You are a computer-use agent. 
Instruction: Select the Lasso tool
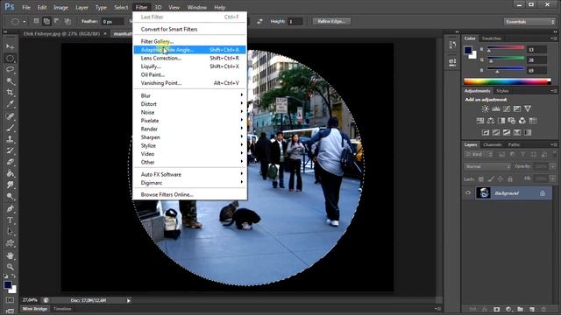tap(10, 70)
